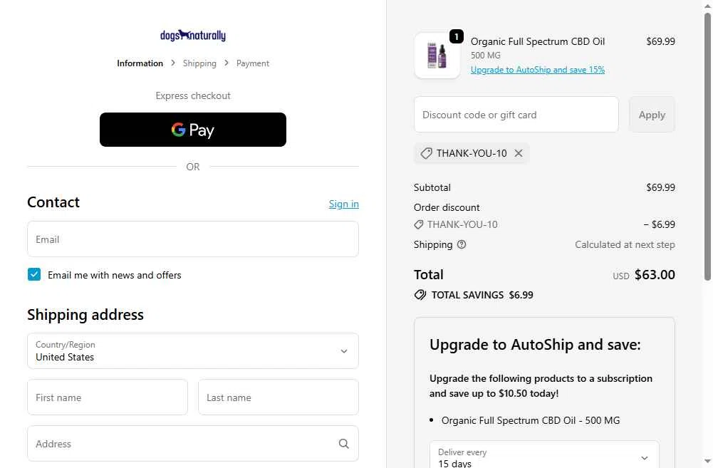Click Upgrade to AutoShip and save 15%
The height and width of the screenshot is (468, 713).
(538, 70)
